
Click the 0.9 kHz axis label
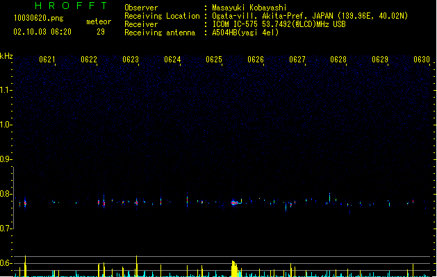pyautogui.click(x=6, y=159)
